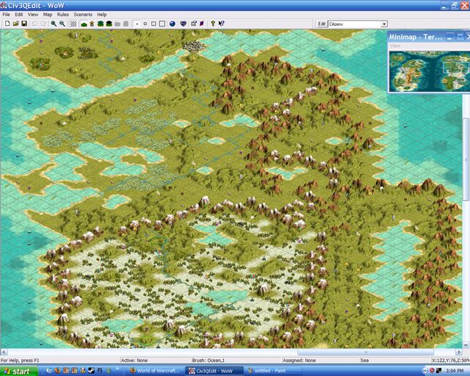
Task: Choose the medium square brush size
Action: (153, 23)
